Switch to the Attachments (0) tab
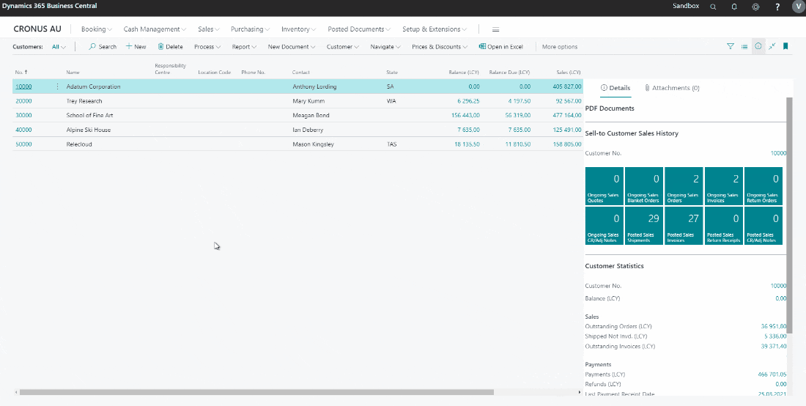The width and height of the screenshot is (806, 406). [x=672, y=88]
